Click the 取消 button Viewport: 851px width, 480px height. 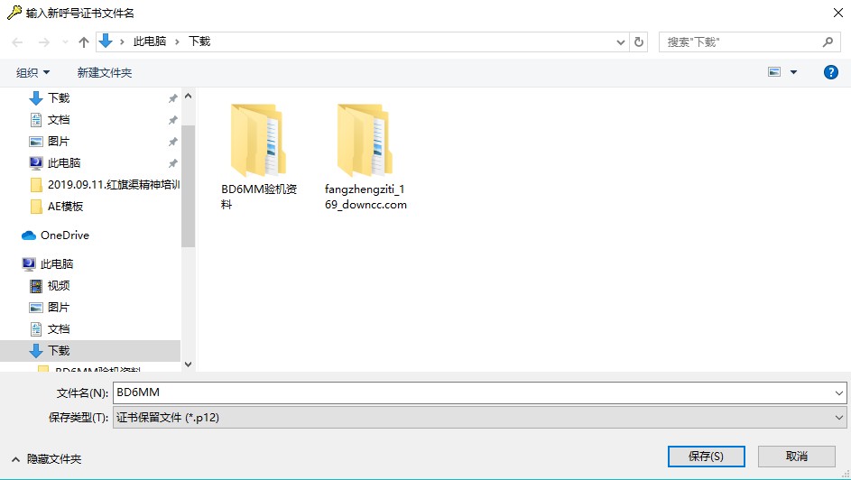[x=796, y=457]
